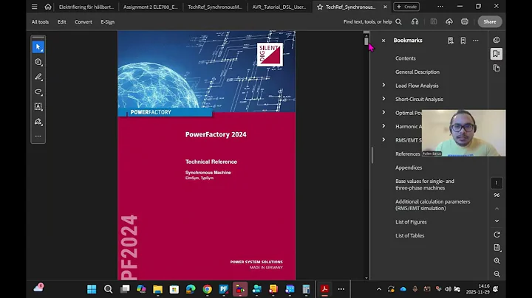Upload the file to cloud storage
This screenshot has height=298, width=532.
tap(449, 21)
